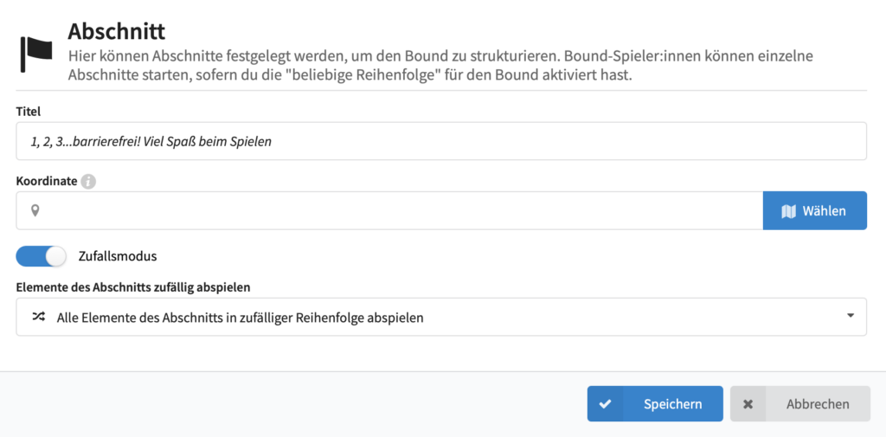Click the Abschnitt heading
Viewport: 886px width, 437px height.
click(116, 31)
